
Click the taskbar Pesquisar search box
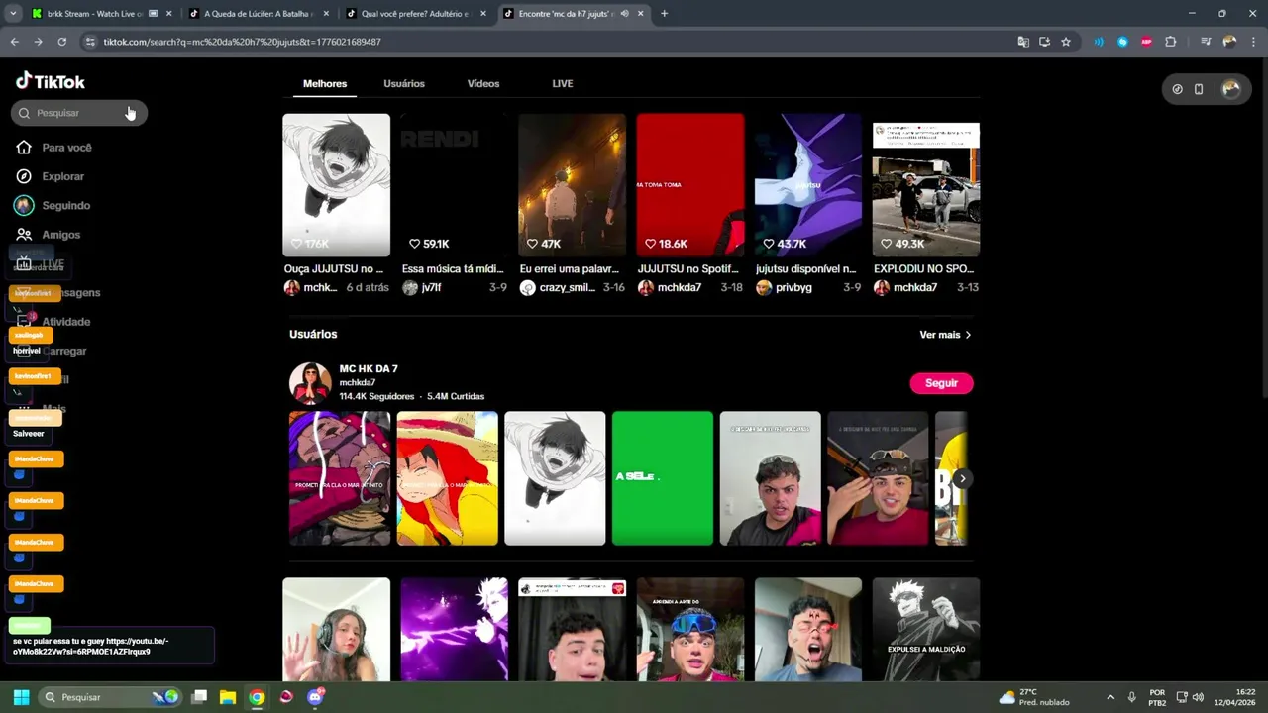tap(109, 697)
